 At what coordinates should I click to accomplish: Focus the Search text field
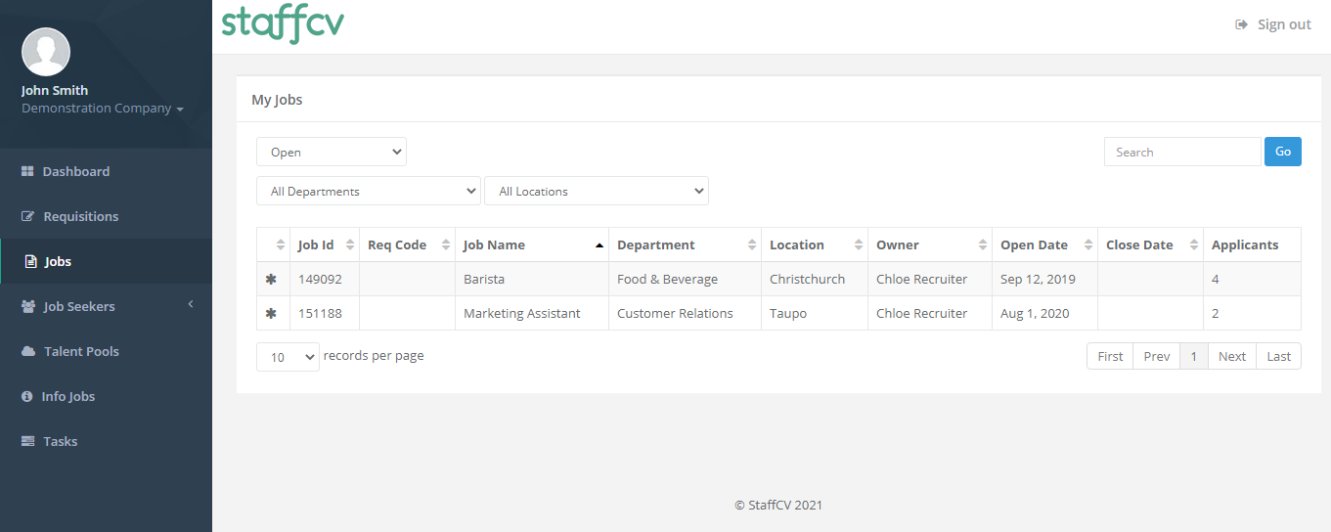1182,152
